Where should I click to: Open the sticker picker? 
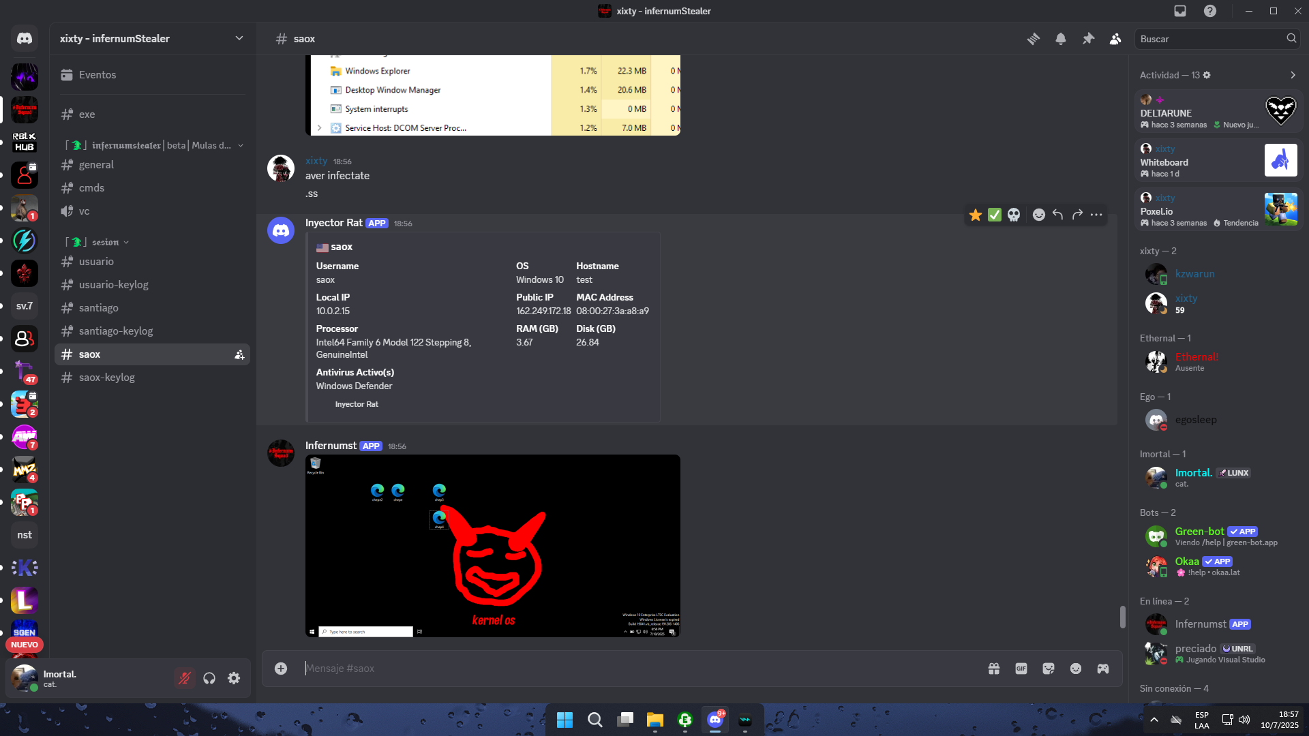pyautogui.click(x=1049, y=669)
